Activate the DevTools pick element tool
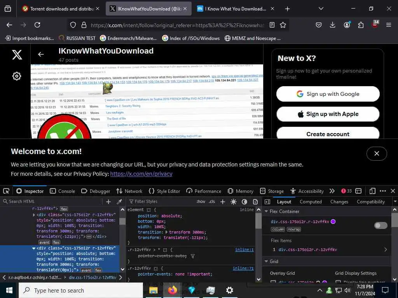This screenshot has height=298, width=398. (x=6, y=191)
